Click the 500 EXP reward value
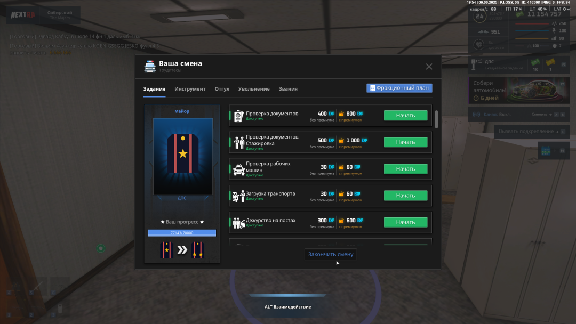 coord(326,141)
